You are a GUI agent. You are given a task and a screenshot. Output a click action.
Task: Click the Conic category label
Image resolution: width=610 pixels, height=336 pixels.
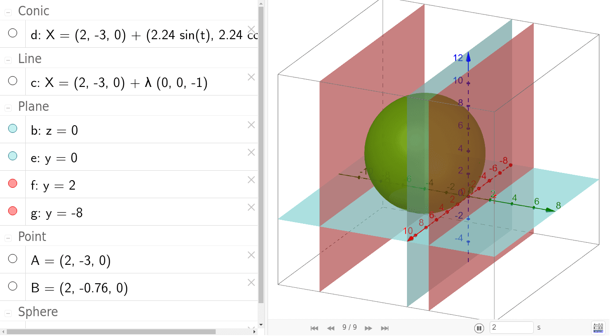click(x=34, y=11)
